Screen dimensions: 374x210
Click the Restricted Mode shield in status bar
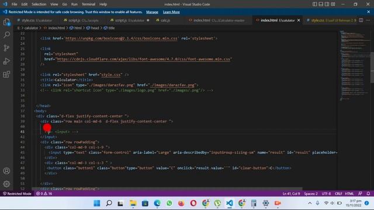click(17, 194)
